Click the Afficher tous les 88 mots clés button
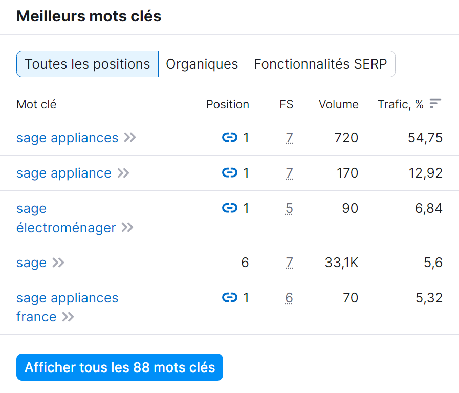459x393 pixels. point(119,367)
